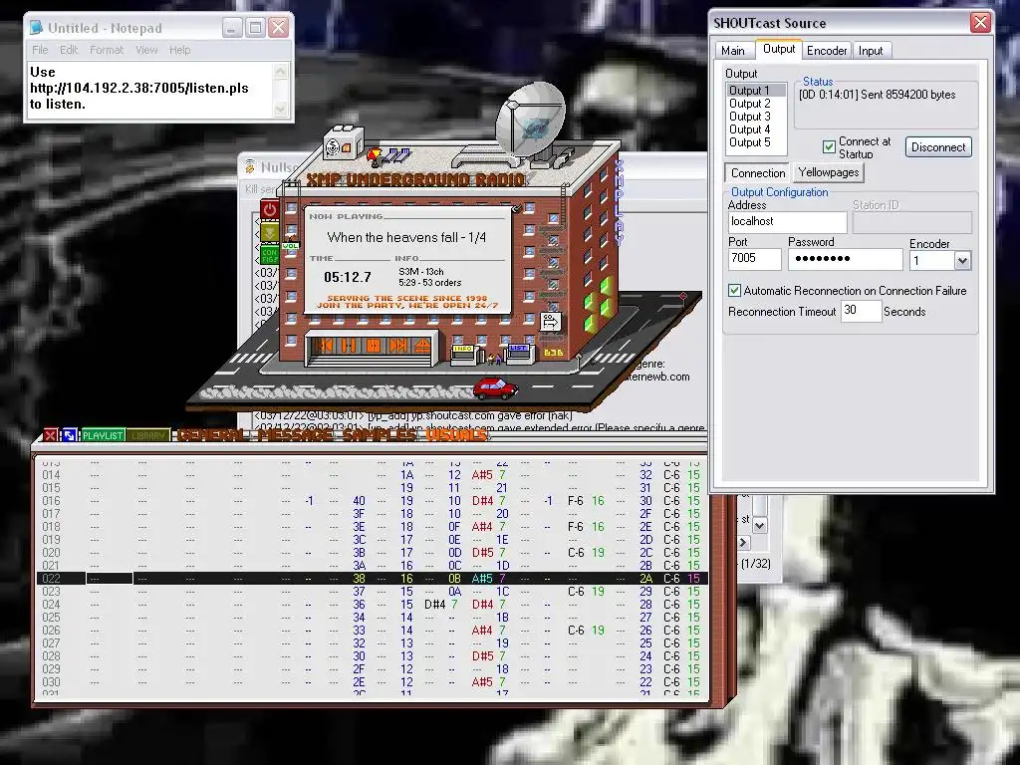This screenshot has height=765, width=1020.
Task: Switch to the Output tab in SHOUTcast Source
Action: (779, 49)
